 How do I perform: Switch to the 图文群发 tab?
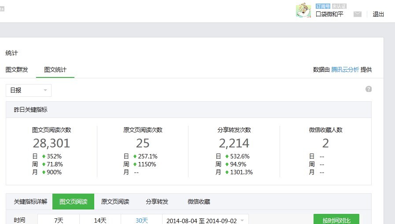click(x=17, y=70)
